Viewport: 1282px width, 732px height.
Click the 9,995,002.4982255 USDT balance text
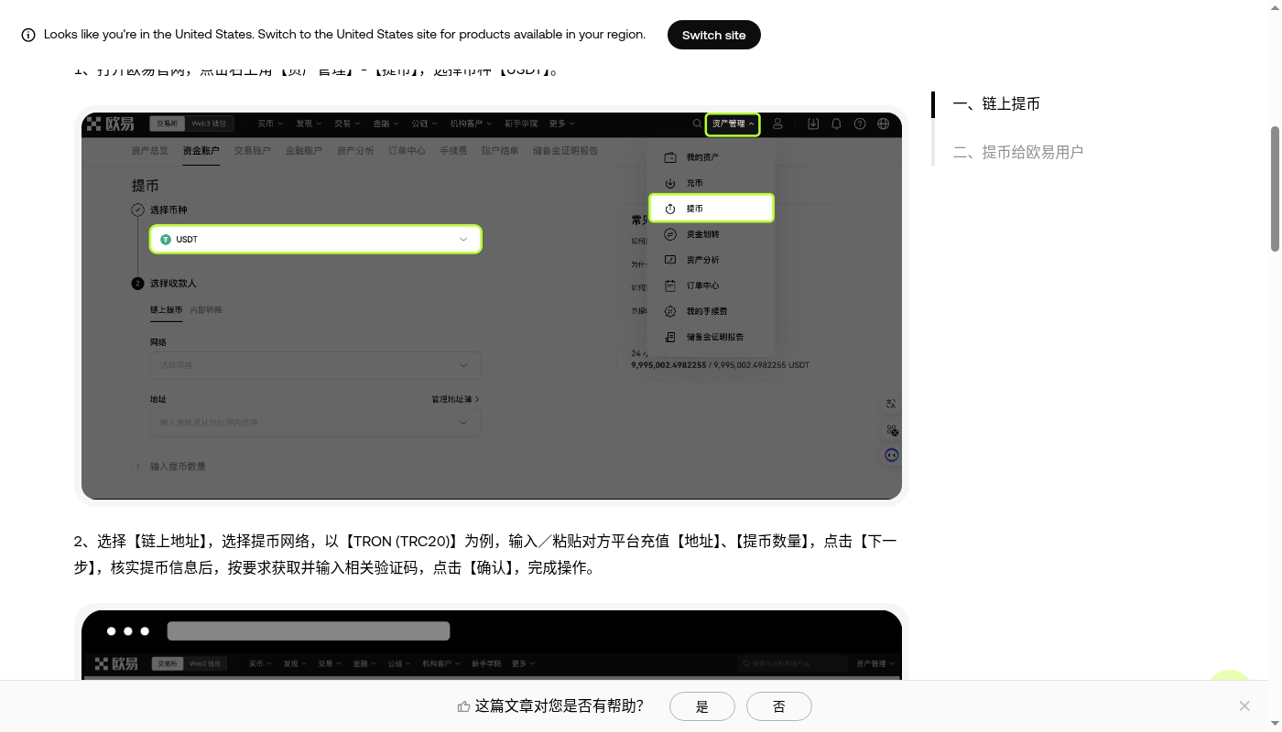[720, 365]
